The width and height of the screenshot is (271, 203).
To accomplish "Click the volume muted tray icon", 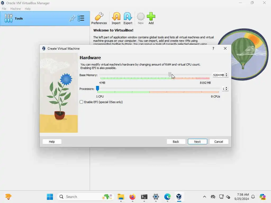I will 228,197.
